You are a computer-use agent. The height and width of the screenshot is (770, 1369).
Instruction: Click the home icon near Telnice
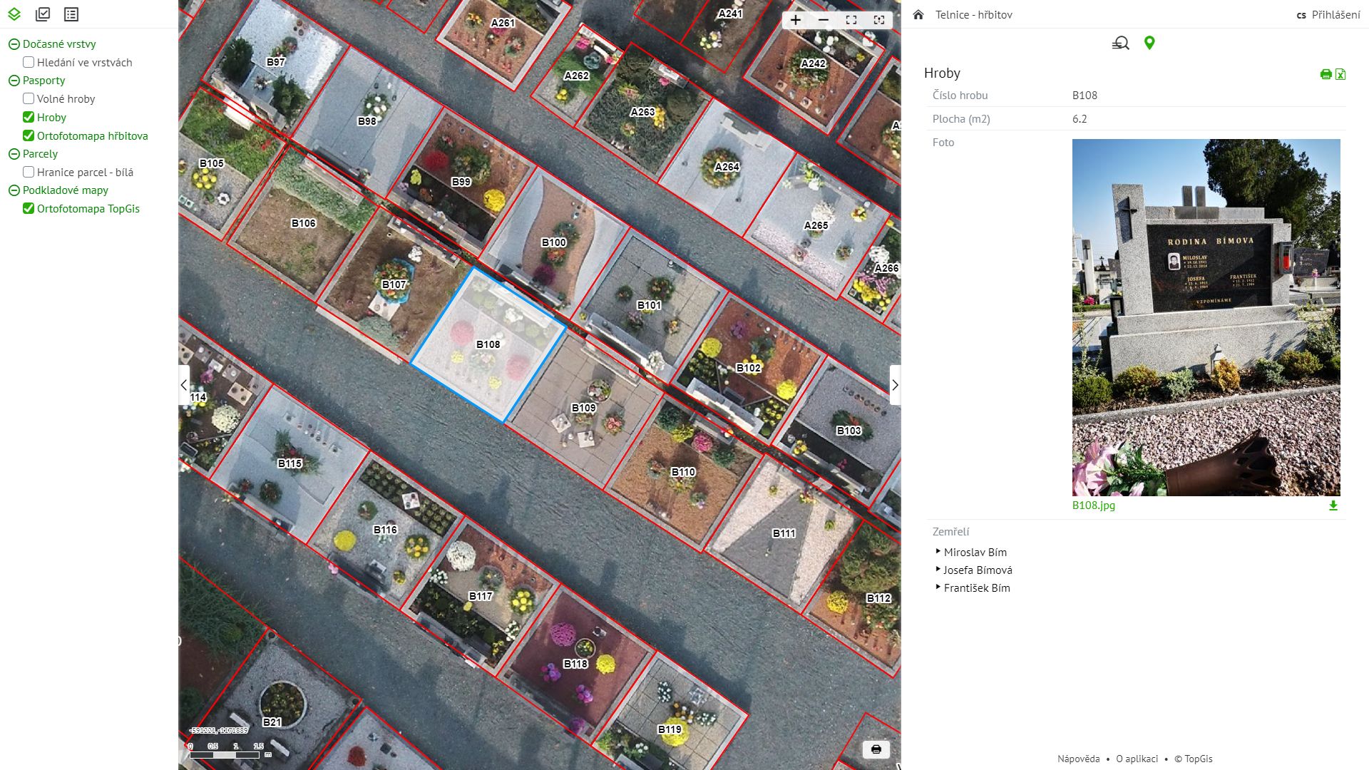[x=918, y=14]
